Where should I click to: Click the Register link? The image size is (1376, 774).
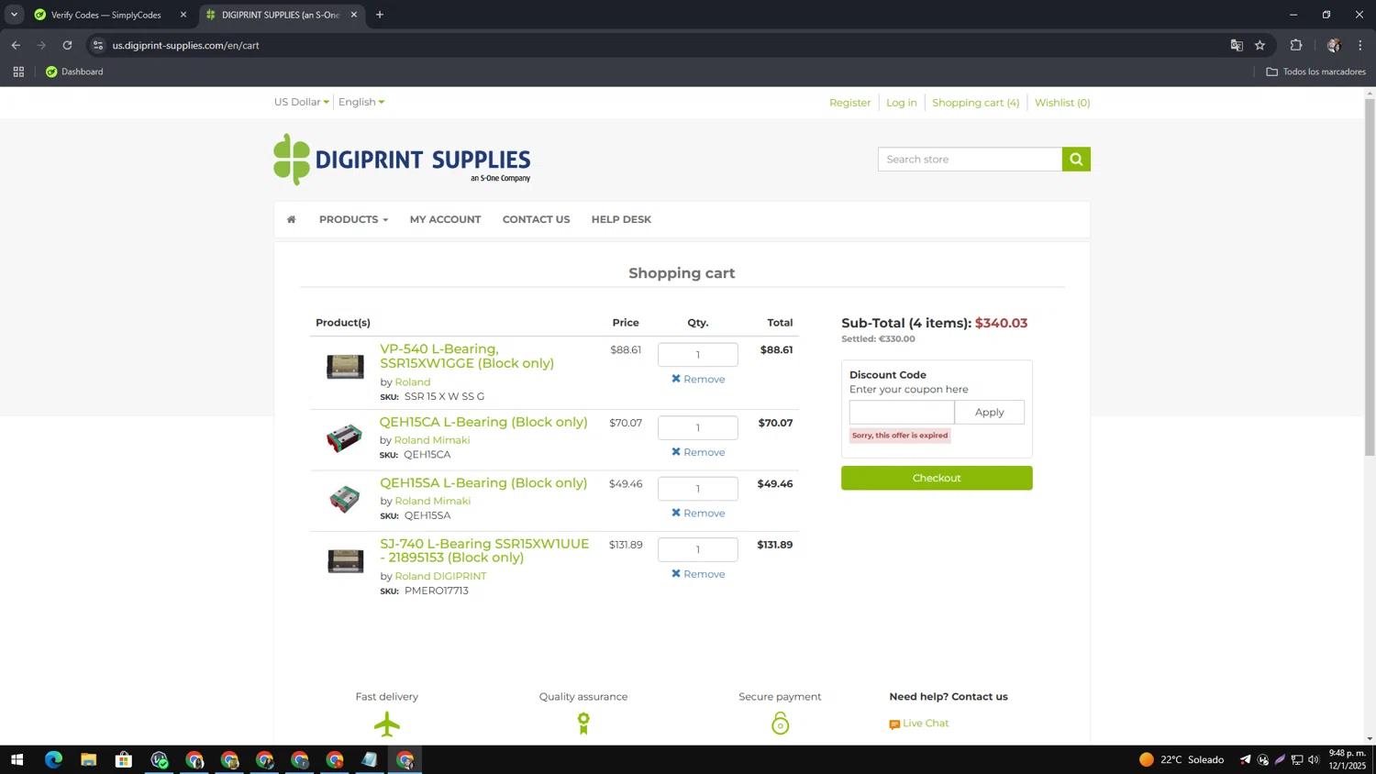849,103
